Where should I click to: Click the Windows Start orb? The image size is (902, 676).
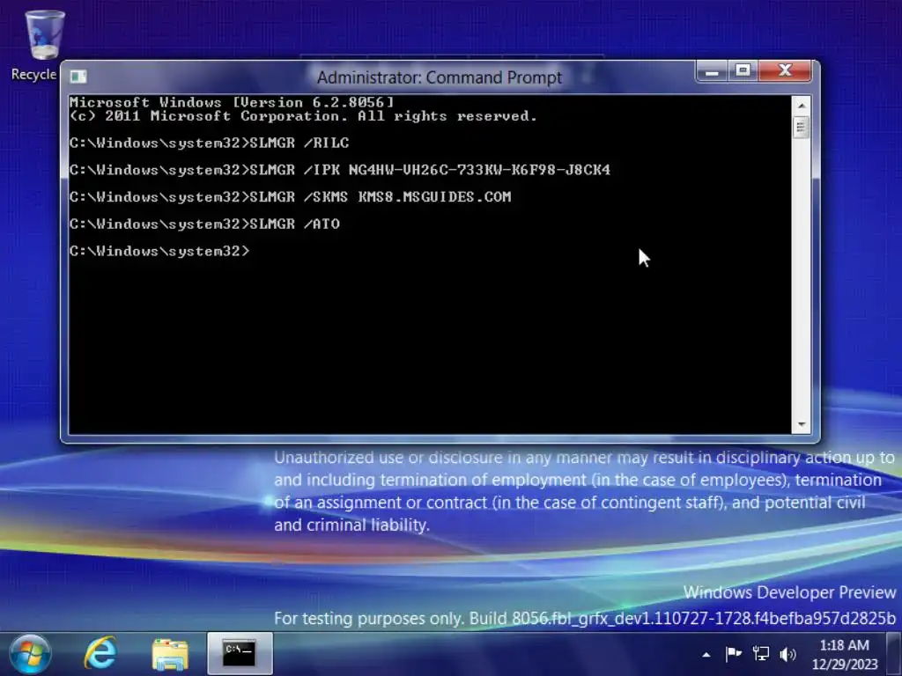pos(30,654)
